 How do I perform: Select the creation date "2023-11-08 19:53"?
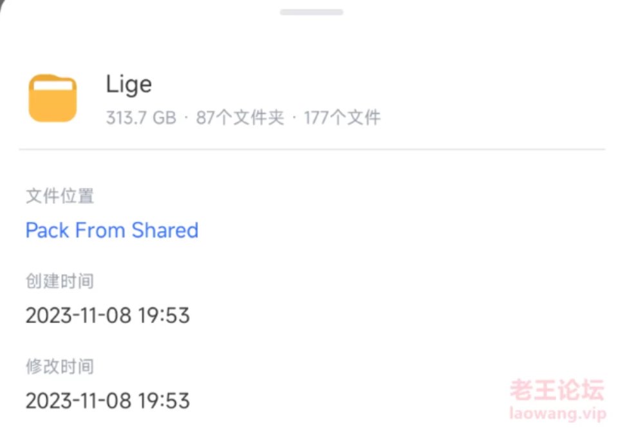coord(108,315)
